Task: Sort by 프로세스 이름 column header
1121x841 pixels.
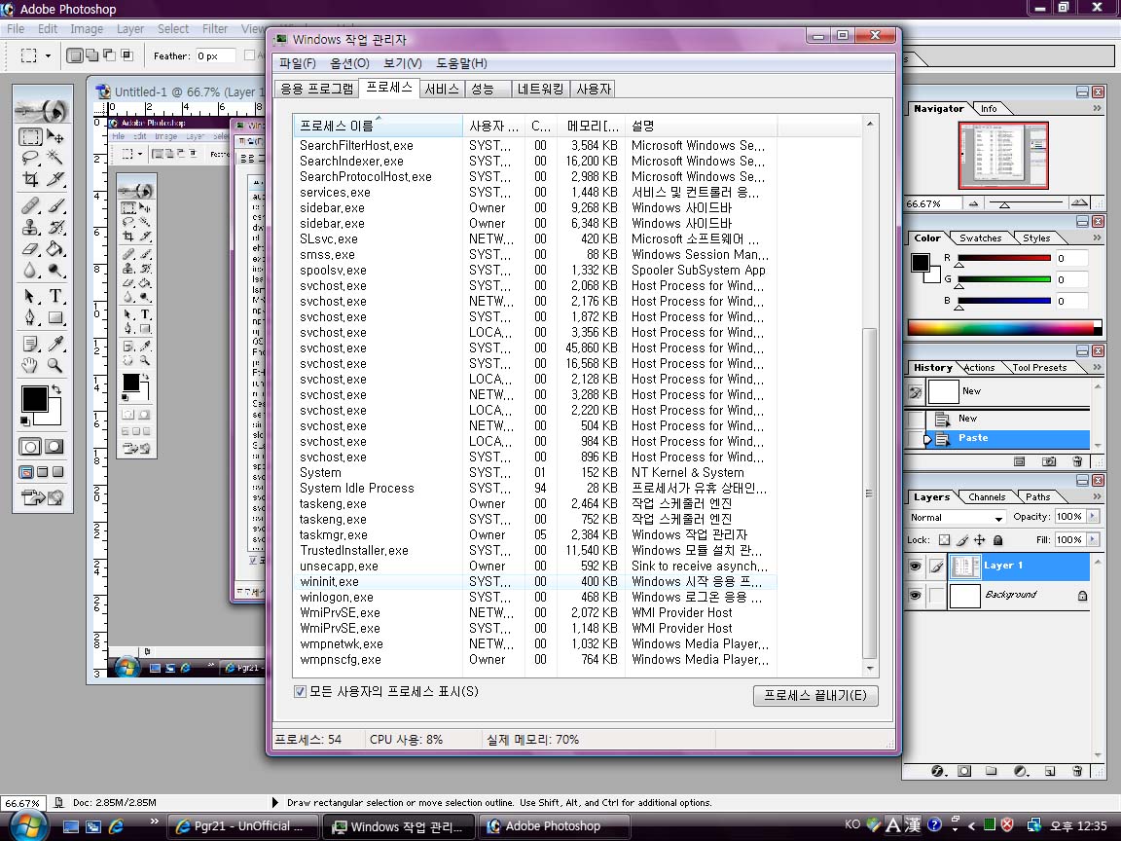Action: (379, 126)
